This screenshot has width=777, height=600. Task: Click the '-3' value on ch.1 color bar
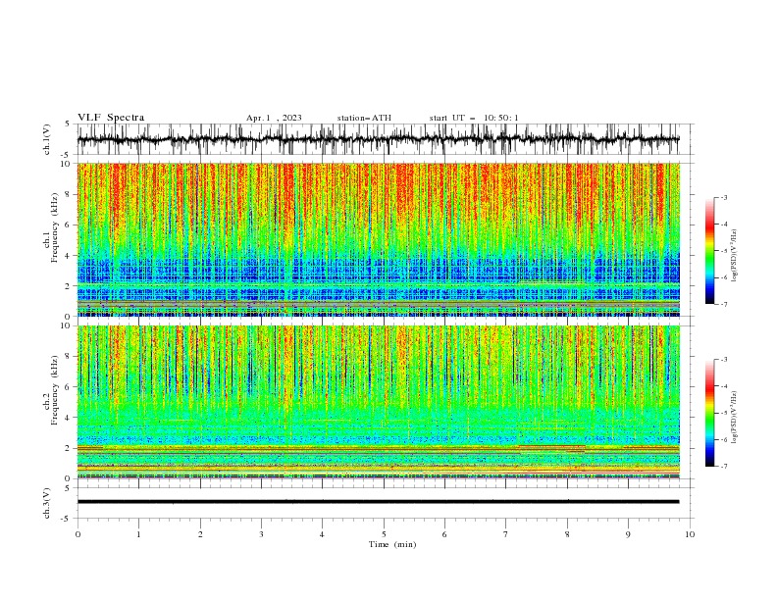pyautogui.click(x=723, y=197)
